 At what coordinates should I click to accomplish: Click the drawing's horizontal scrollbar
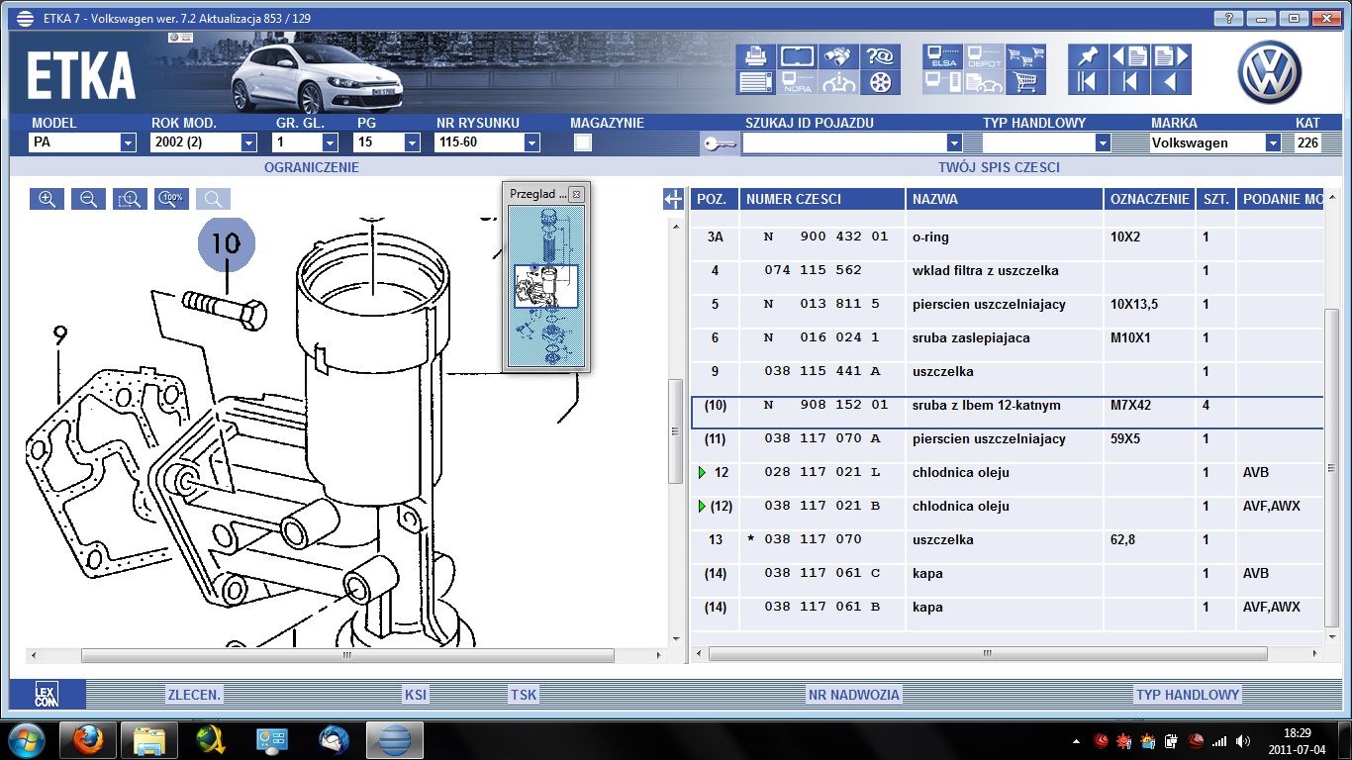[x=347, y=655]
